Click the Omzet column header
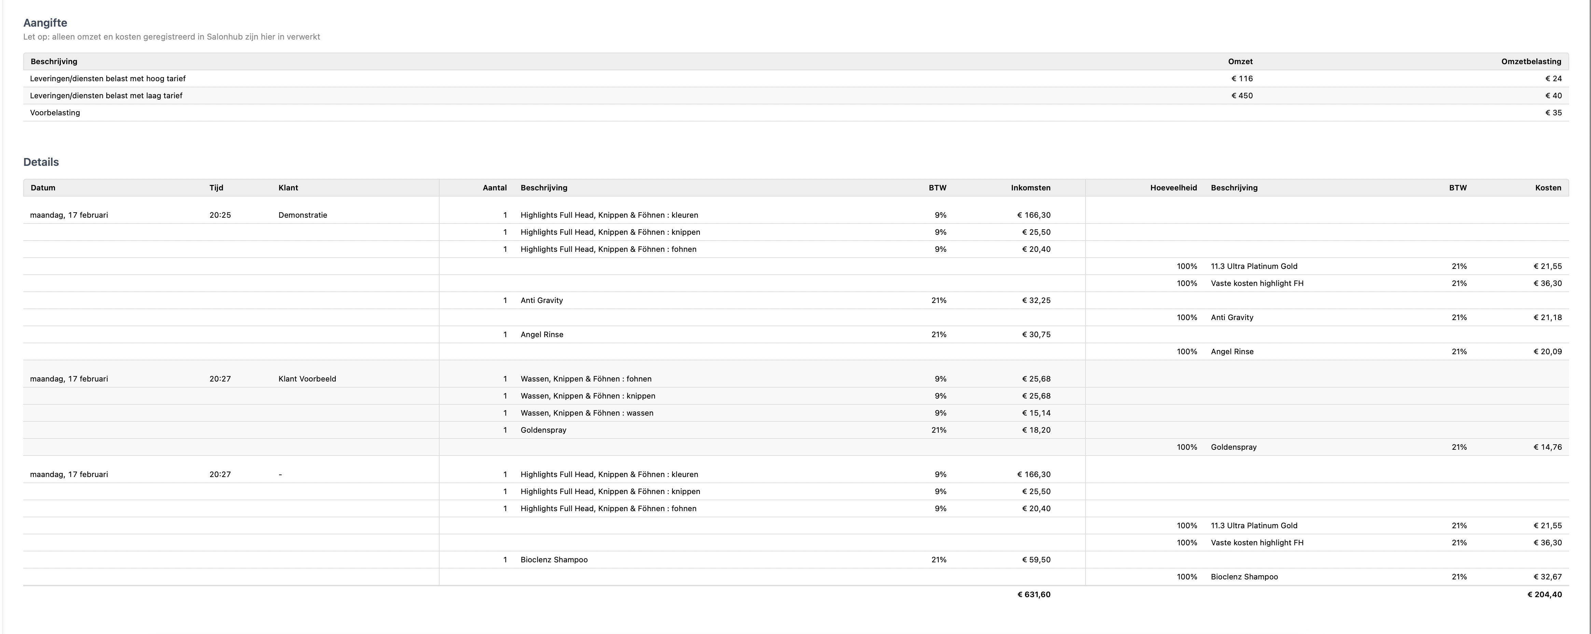 tap(1240, 62)
